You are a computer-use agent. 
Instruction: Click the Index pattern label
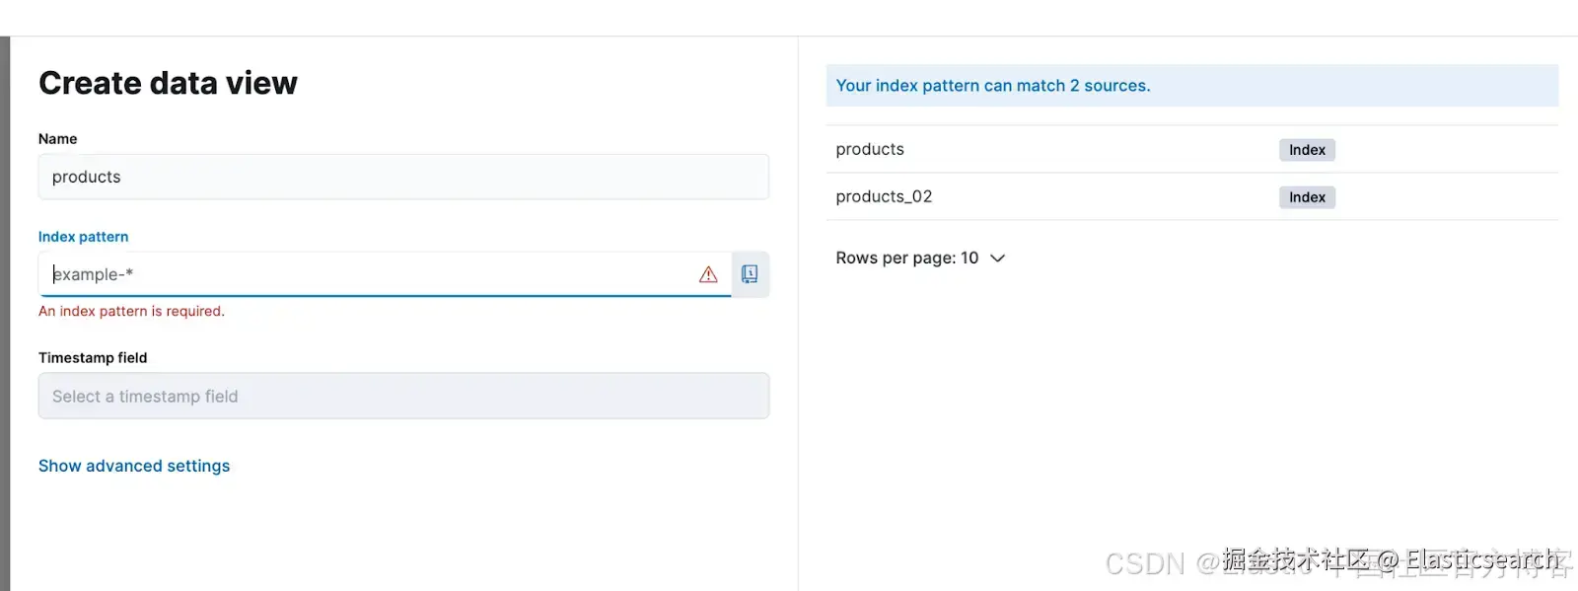coord(83,237)
